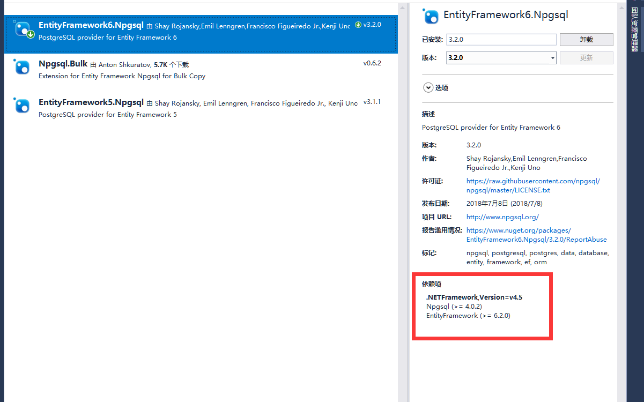Expand the 选项 options section

(436, 88)
